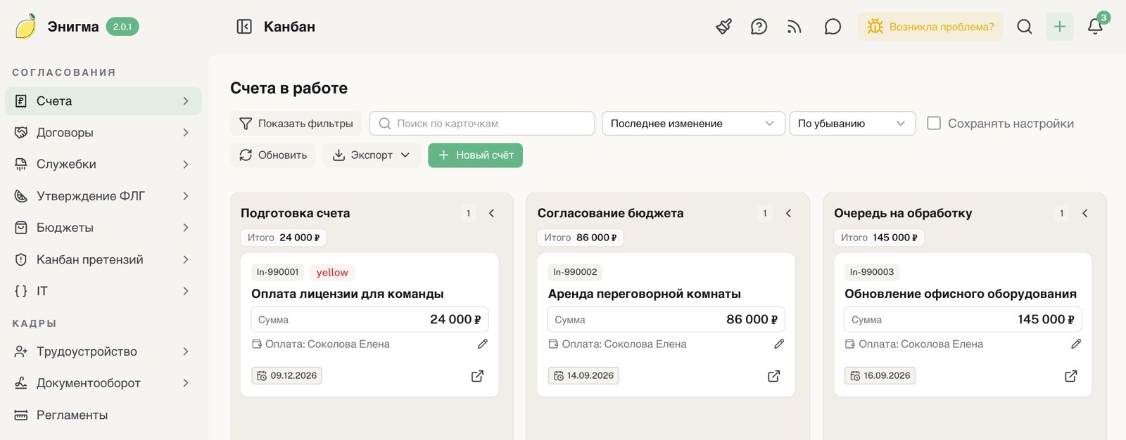Screen dimensions: 1126x440
Task: Click the IT curly braces icon
Action: pos(21,291)
